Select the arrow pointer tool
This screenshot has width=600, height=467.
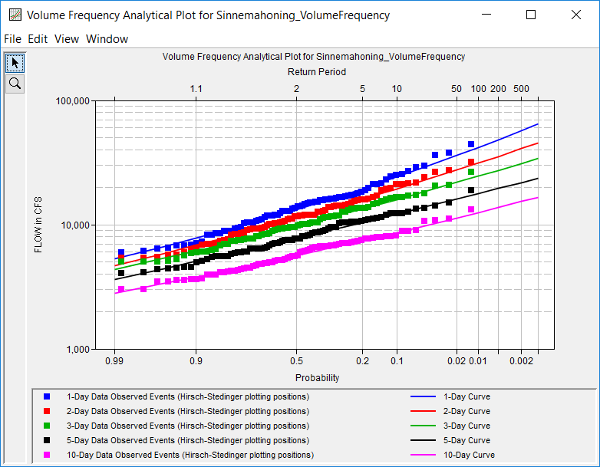[x=15, y=63]
